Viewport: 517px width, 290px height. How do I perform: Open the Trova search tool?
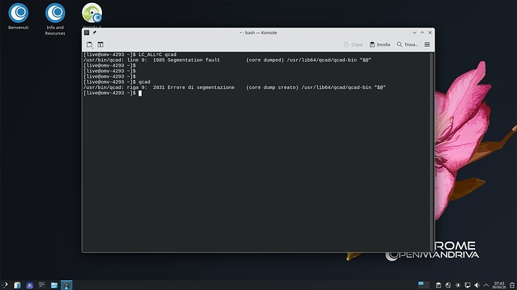(407, 44)
